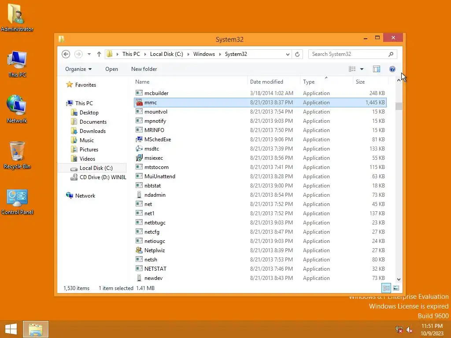451x338 pixels.
Task: Select Local Disk (C:) in the navigation pane
Action: click(92, 168)
